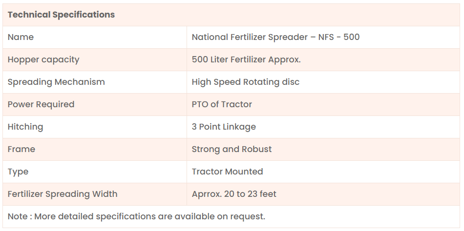Click the Frame row label
464x231 pixels.
click(x=21, y=149)
